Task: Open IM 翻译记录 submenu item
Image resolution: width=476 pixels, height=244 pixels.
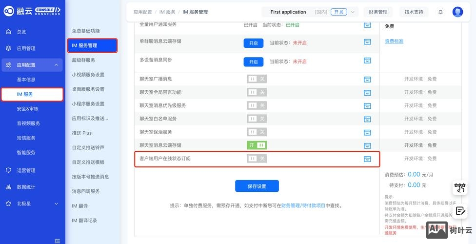Action: click(x=84, y=221)
